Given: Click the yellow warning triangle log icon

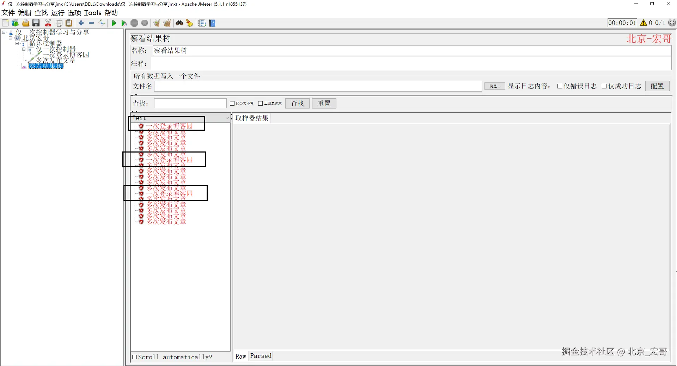Looking at the screenshot, I should click(644, 23).
